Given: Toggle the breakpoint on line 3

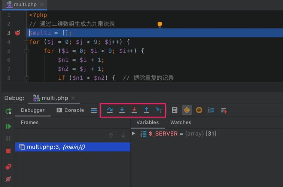Looking at the screenshot, I should pos(18,33).
